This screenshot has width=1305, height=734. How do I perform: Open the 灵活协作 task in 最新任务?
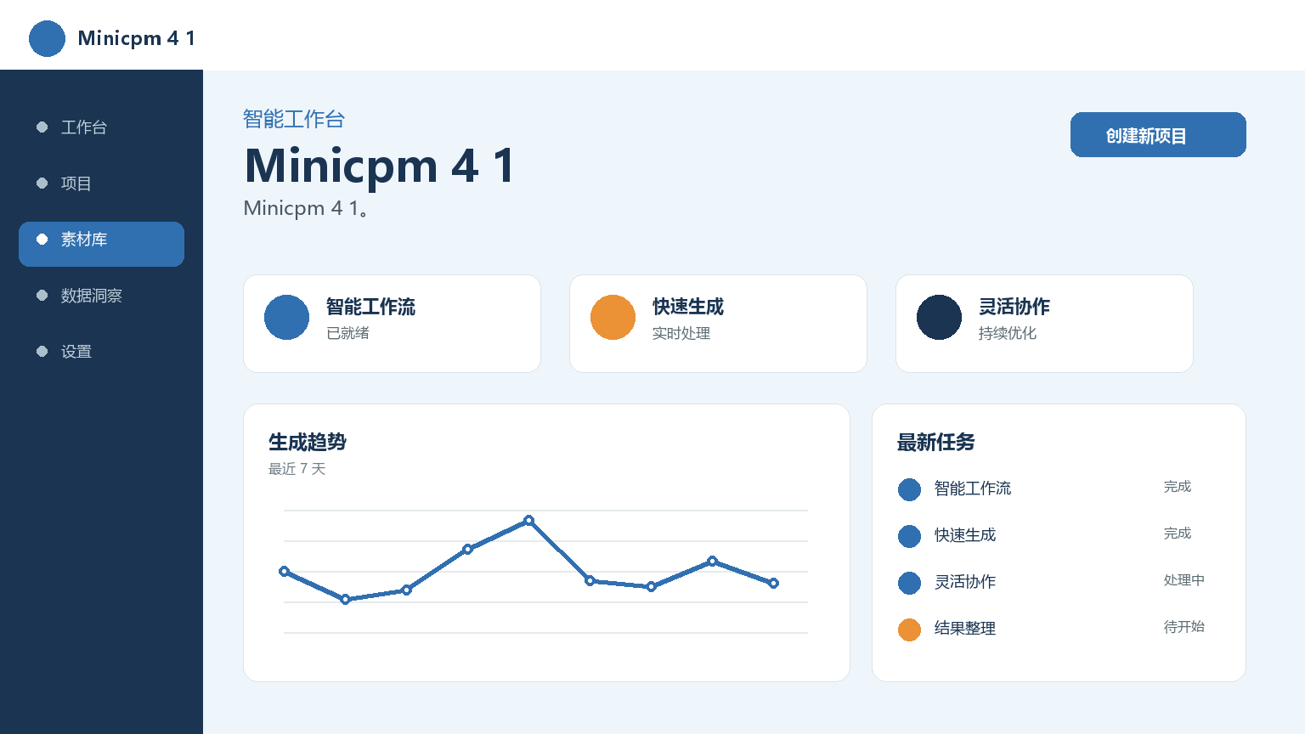point(965,582)
